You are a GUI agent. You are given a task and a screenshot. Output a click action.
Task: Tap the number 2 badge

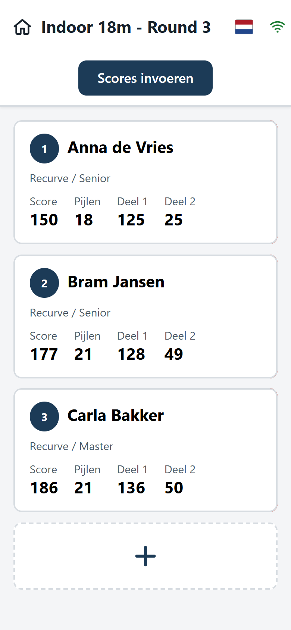[44, 283]
